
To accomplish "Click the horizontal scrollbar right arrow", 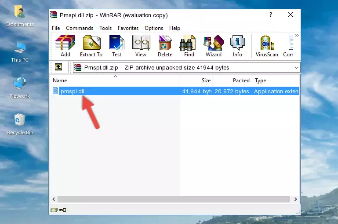I will (x=295, y=199).
